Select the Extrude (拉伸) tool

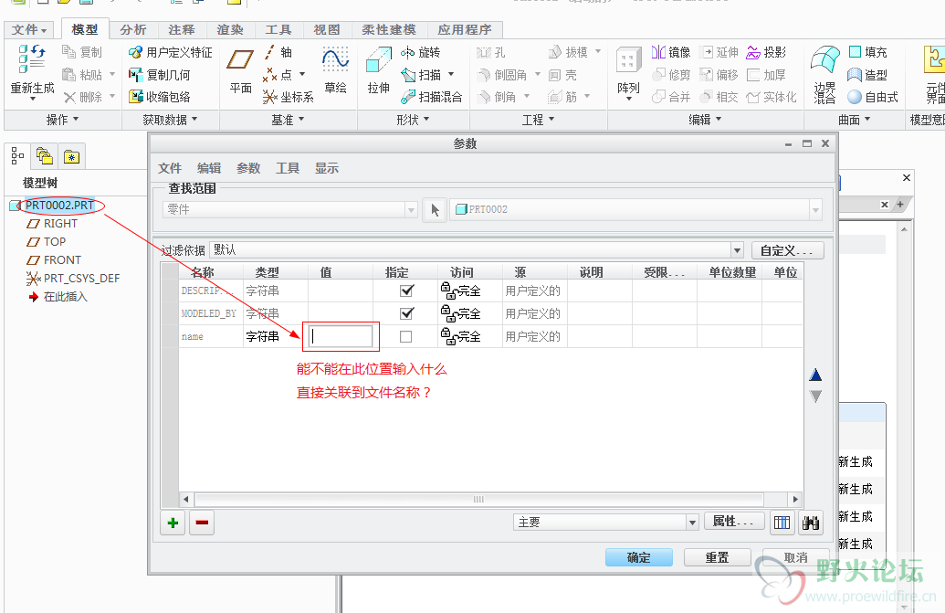pos(379,71)
